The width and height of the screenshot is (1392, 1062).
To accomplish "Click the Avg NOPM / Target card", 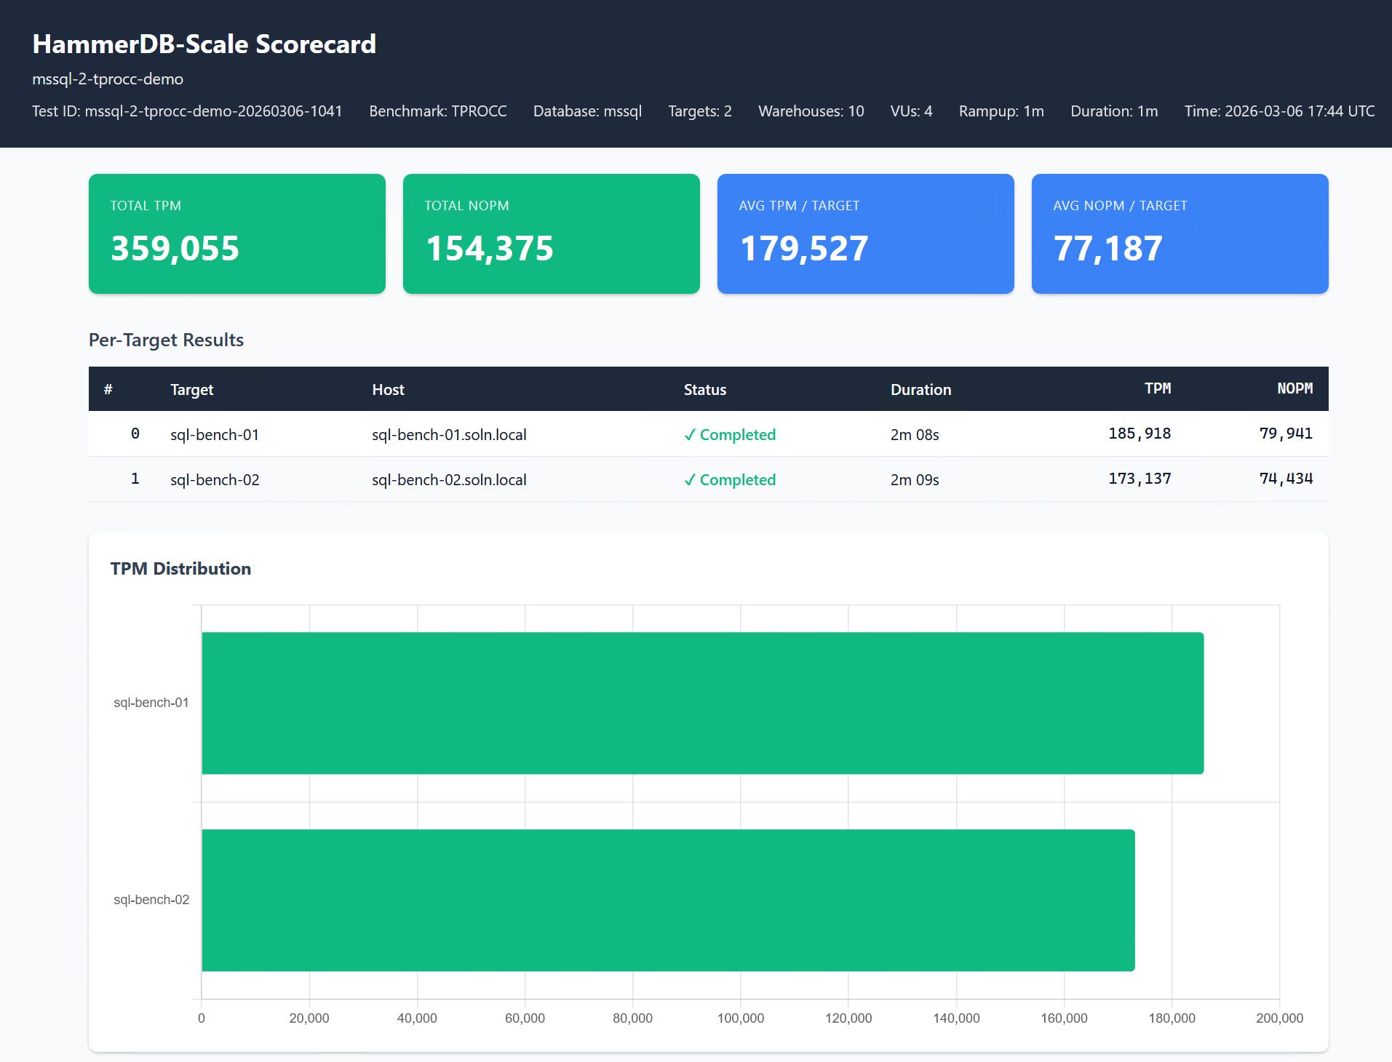I will (x=1180, y=233).
